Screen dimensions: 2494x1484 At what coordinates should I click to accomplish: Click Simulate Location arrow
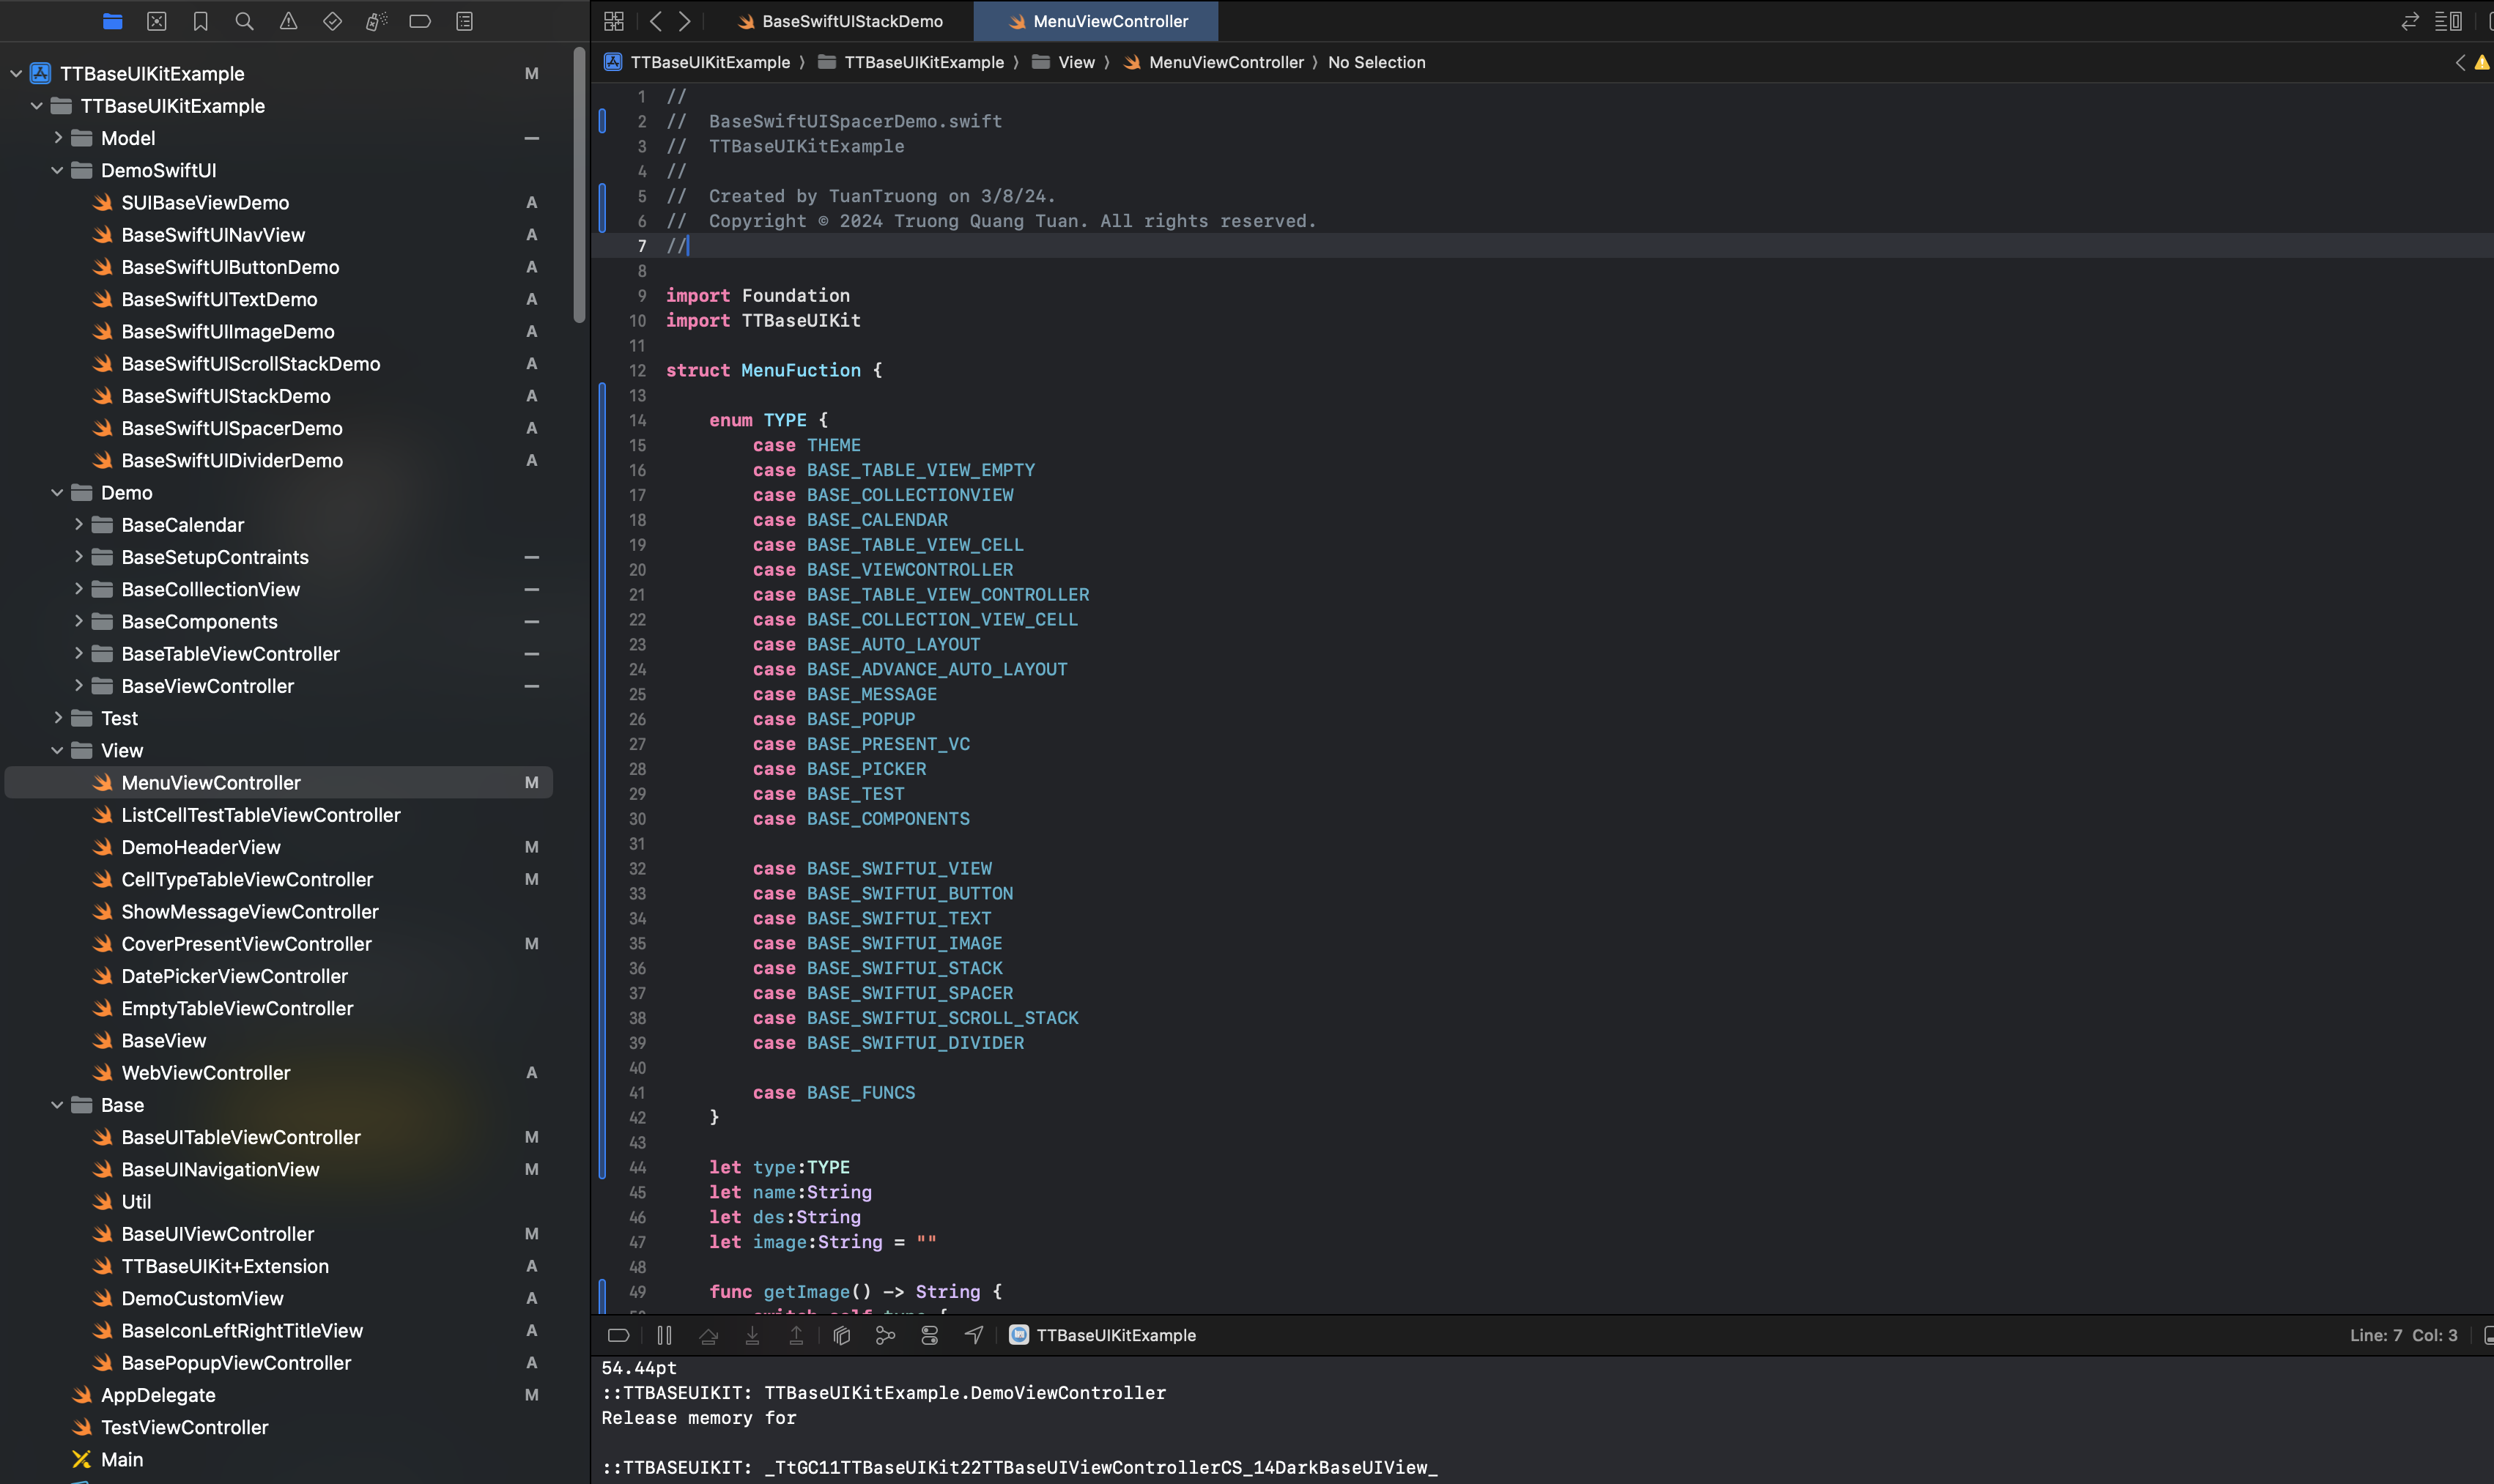(x=973, y=1335)
